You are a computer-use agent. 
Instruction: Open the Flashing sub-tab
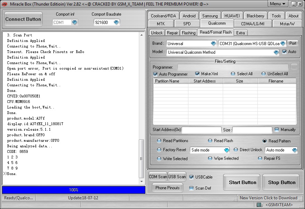[189, 33]
